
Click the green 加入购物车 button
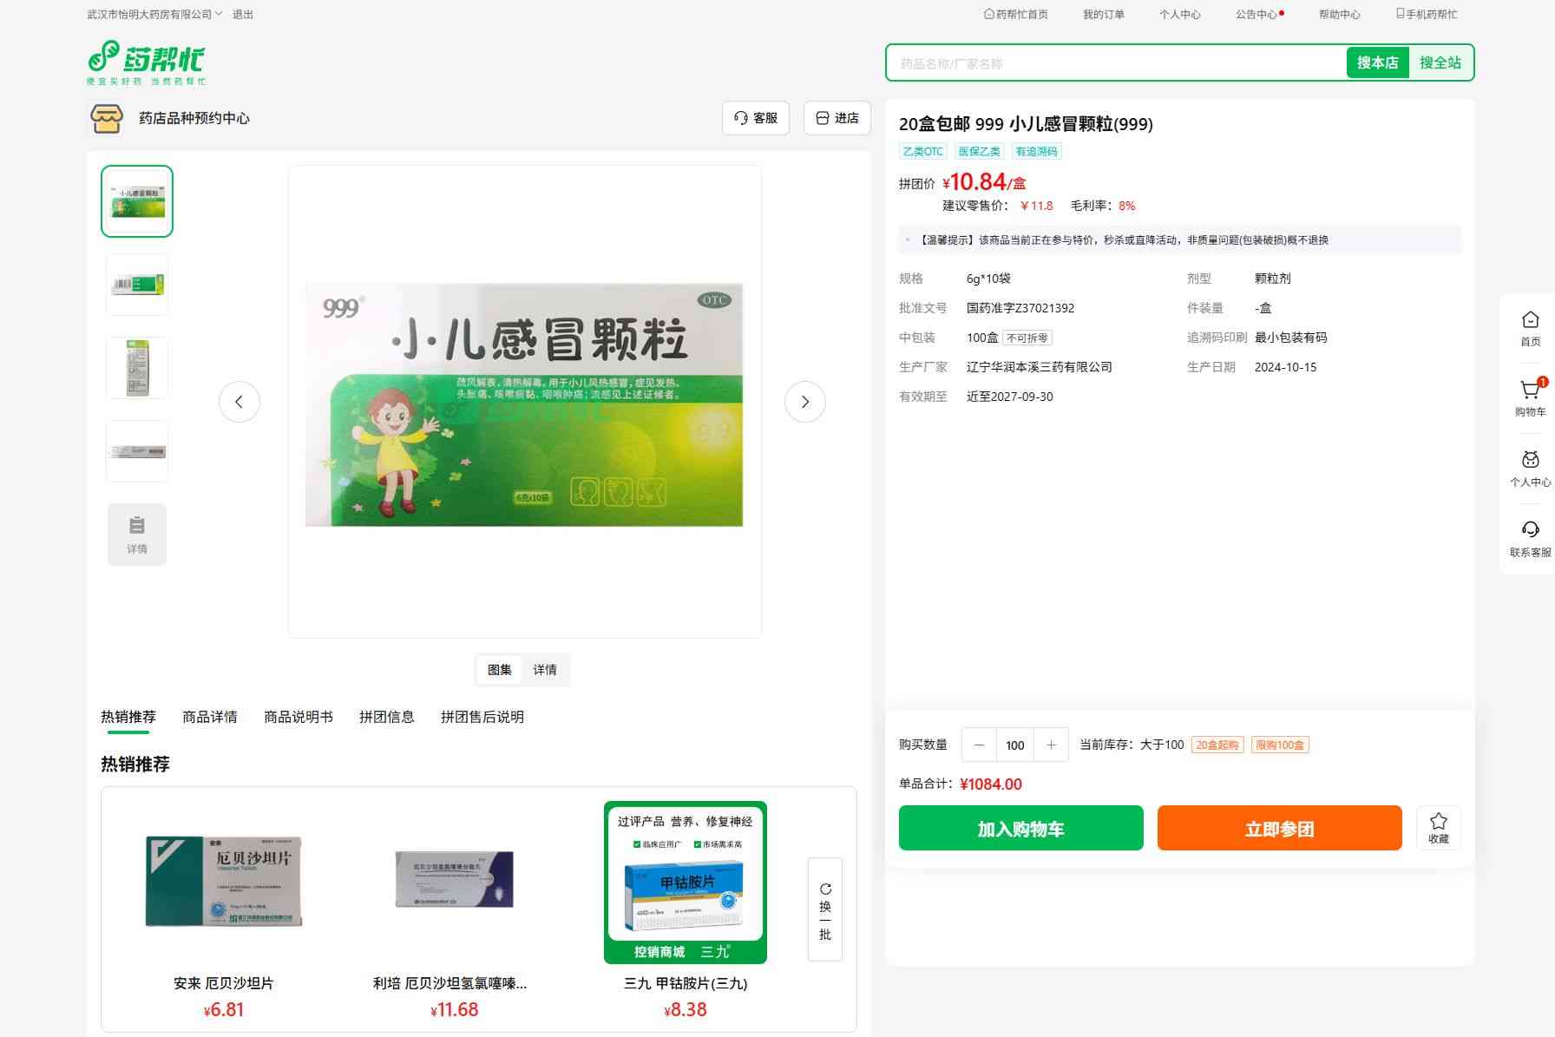(x=1020, y=829)
